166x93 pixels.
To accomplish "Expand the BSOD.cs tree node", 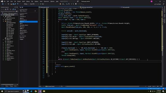I will pos(3,40).
